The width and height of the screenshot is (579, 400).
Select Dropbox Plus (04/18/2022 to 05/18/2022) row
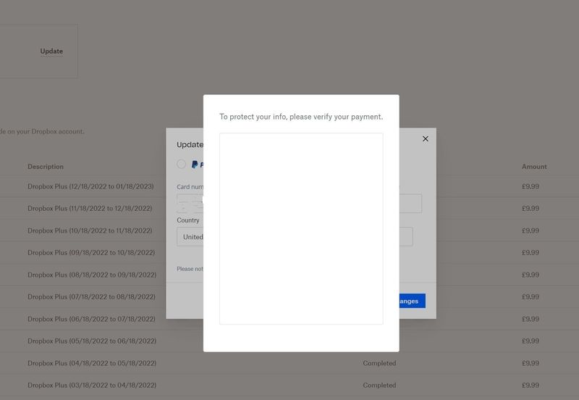92,363
